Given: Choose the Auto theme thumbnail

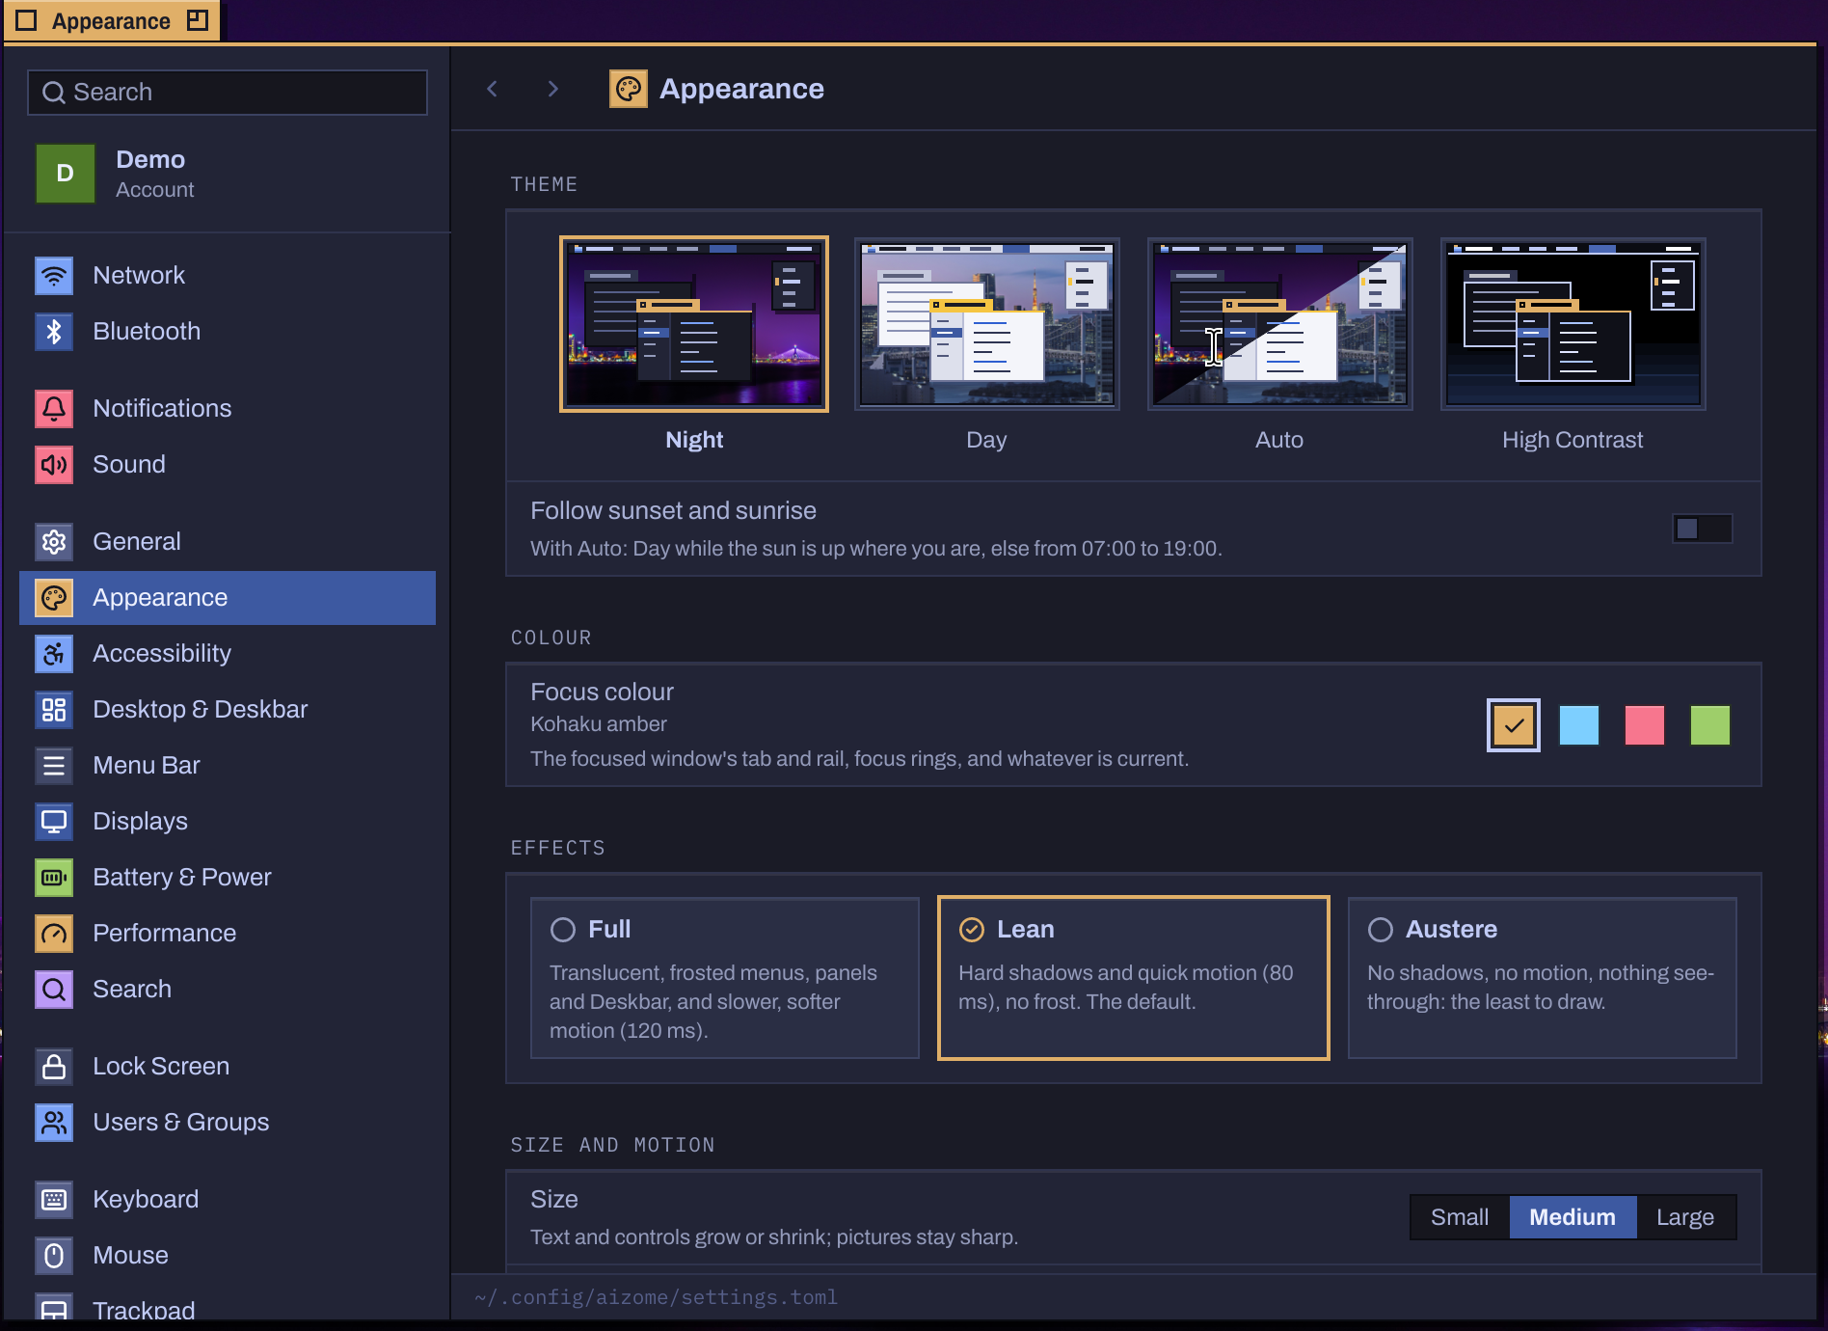Looking at the screenshot, I should point(1279,324).
